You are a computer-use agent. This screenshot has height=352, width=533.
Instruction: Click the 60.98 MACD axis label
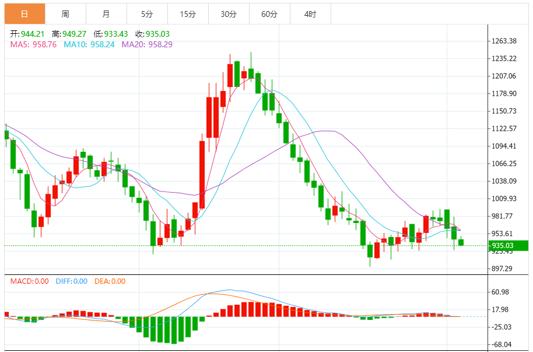(x=502, y=292)
